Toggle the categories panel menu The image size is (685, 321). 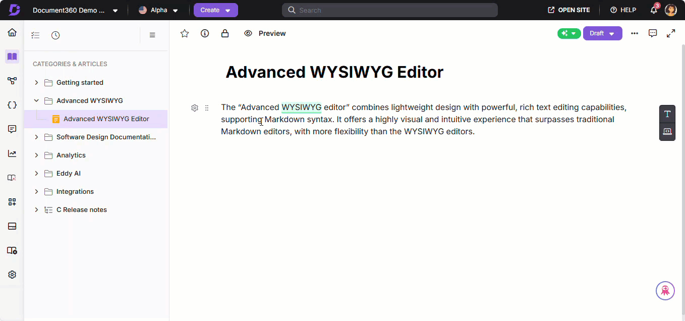152,35
